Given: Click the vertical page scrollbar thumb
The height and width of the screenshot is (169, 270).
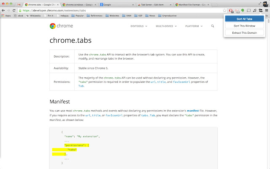Looking at the screenshot, I should point(268,21).
